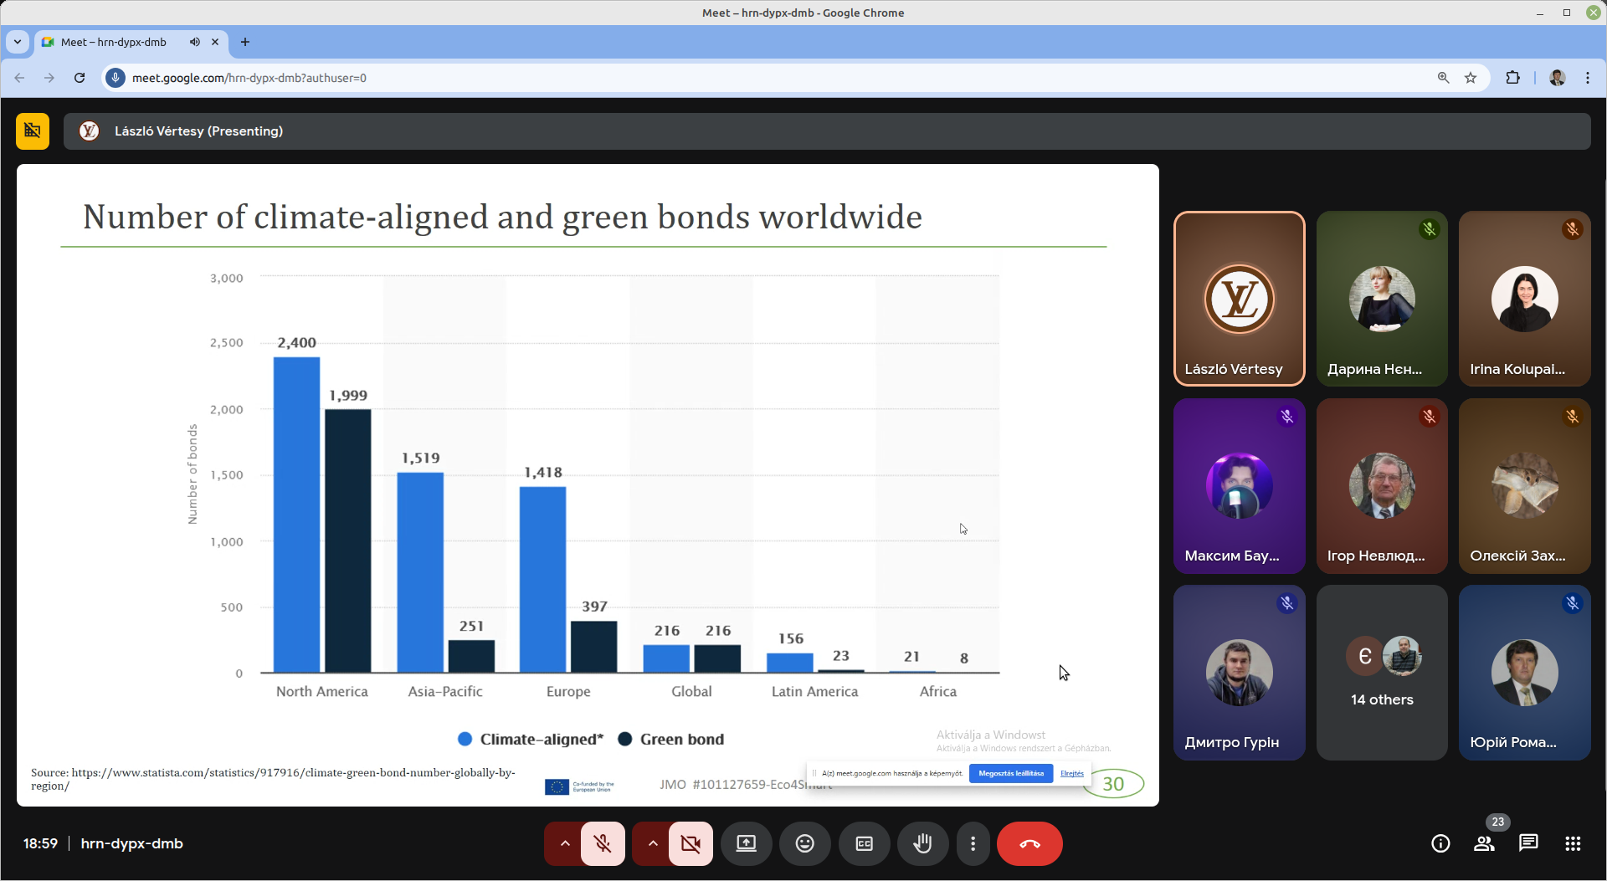Click the raise hand icon
1607x881 pixels.
coord(922,843)
